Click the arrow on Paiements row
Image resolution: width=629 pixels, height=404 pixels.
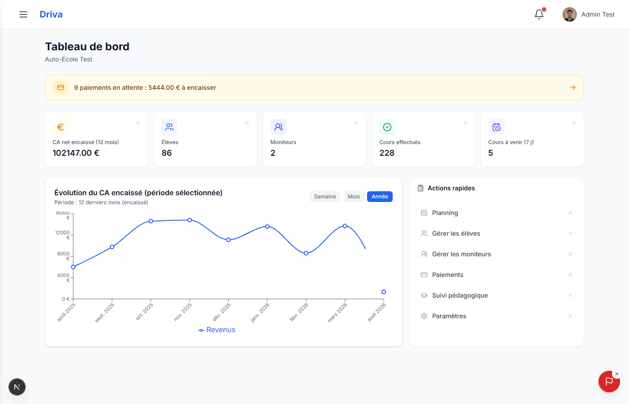[x=570, y=275]
